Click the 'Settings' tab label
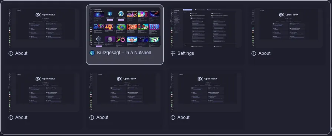Viewport: 332px width, 136px height. 186,53
